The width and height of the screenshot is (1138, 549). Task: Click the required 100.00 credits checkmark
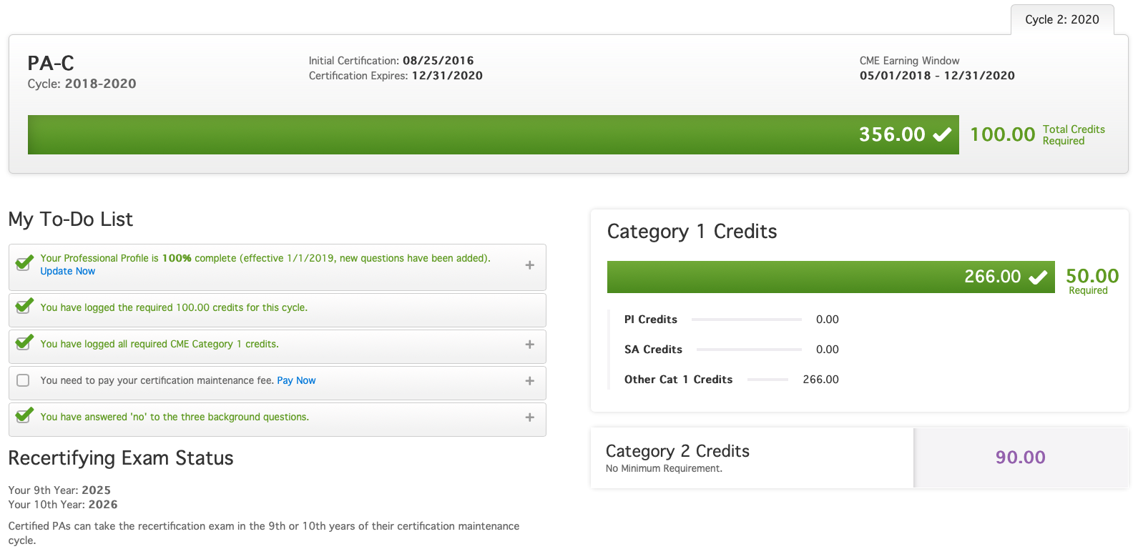[x=24, y=306]
